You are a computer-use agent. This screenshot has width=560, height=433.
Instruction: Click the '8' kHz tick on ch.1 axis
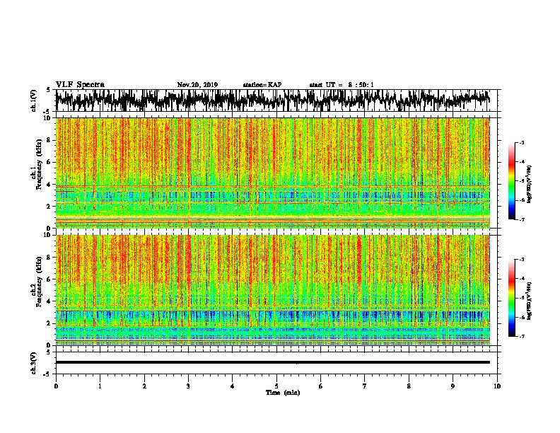tap(49, 140)
